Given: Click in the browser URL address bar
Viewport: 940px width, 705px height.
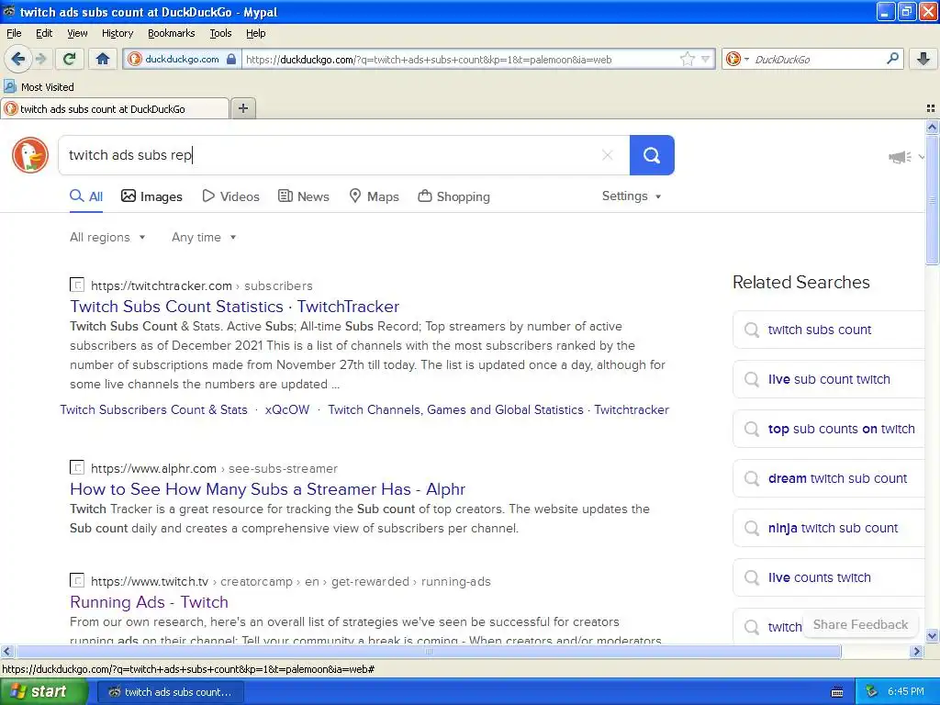Looking at the screenshot, I should [461, 59].
